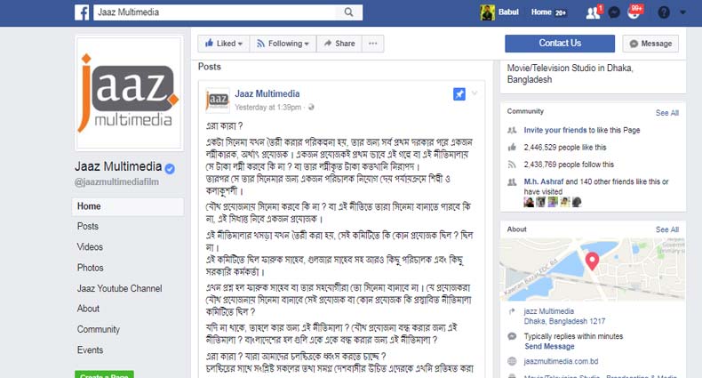Click the Share button
Image resolution: width=702 pixels, height=378 pixels.
click(339, 44)
